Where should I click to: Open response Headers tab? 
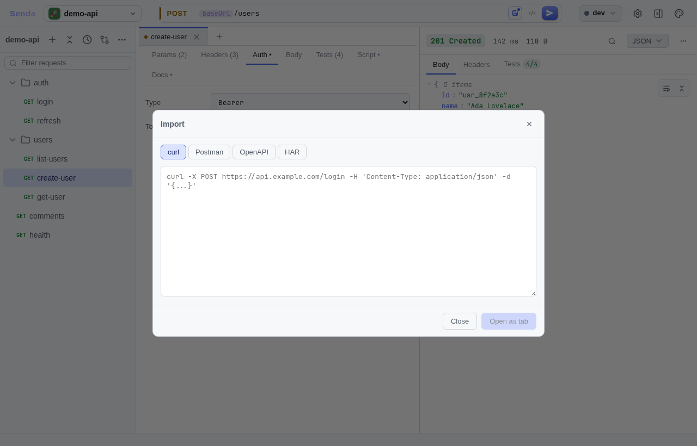click(x=476, y=65)
